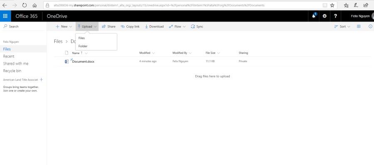
Task: Click the Sharing column header
Action: tap(243, 53)
